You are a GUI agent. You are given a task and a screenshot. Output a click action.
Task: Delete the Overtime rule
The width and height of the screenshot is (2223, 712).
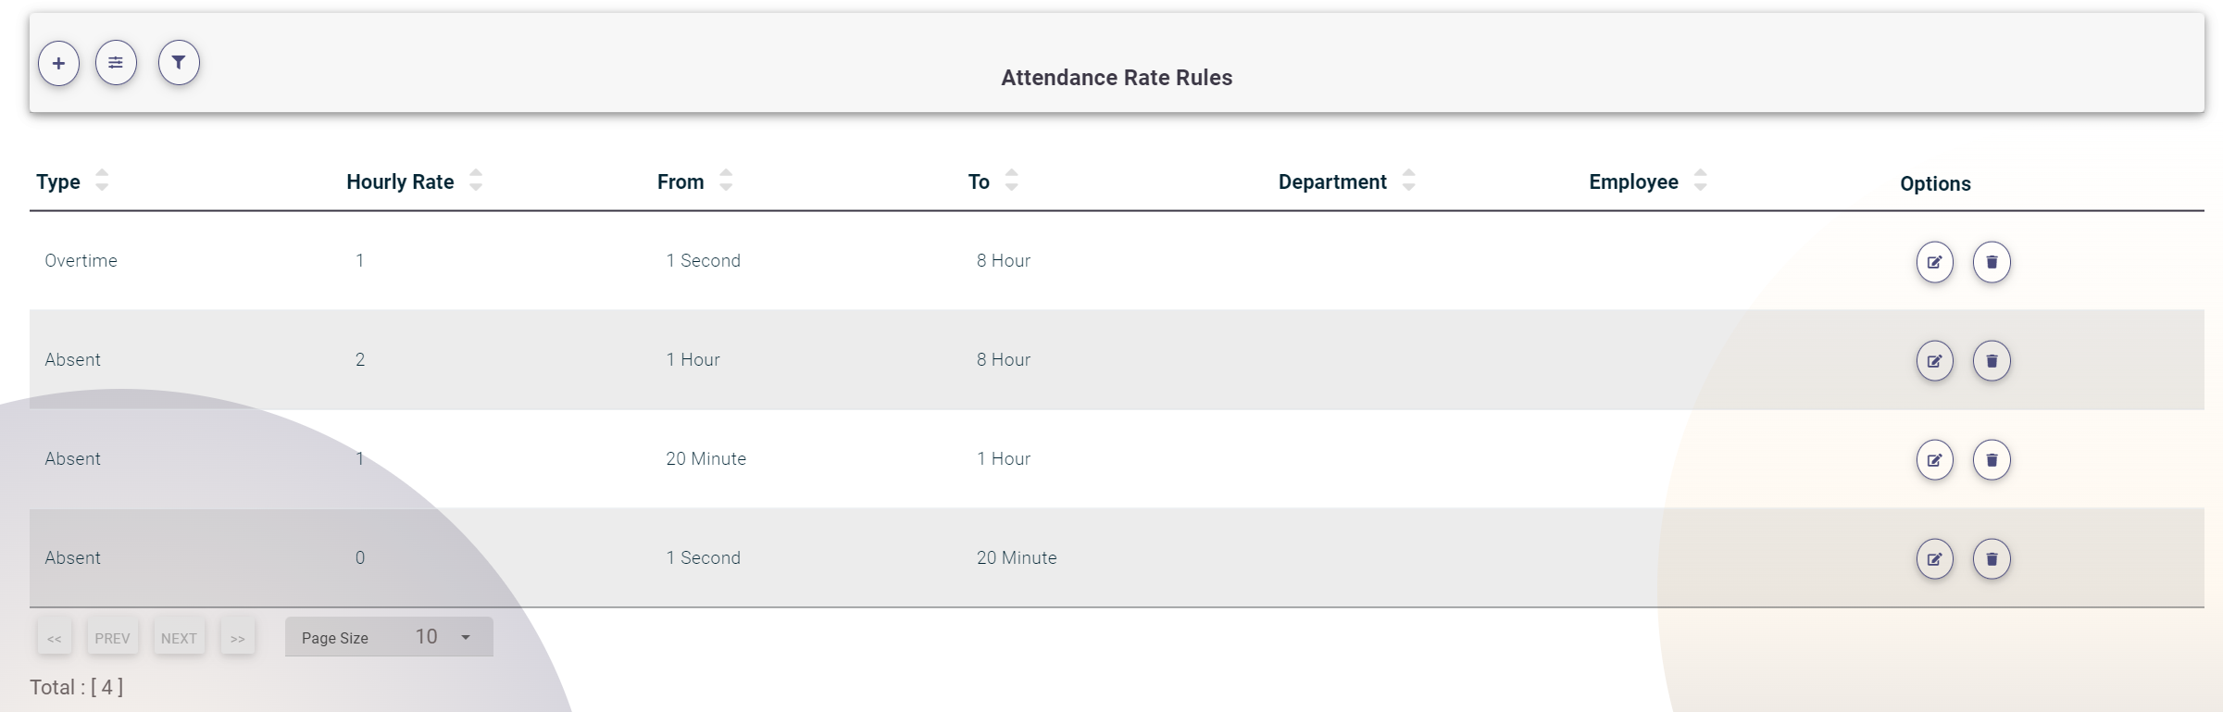[1992, 262]
